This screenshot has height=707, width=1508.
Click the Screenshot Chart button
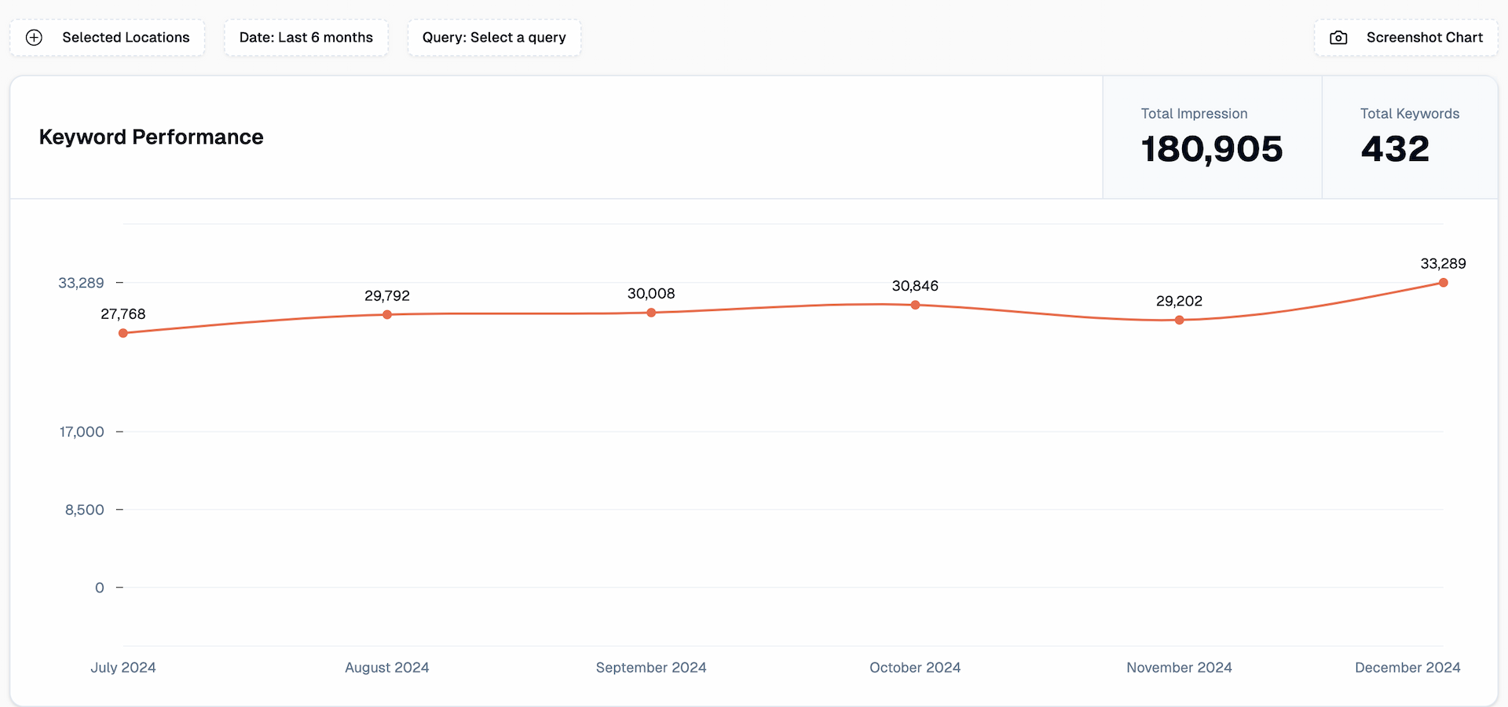(1406, 38)
